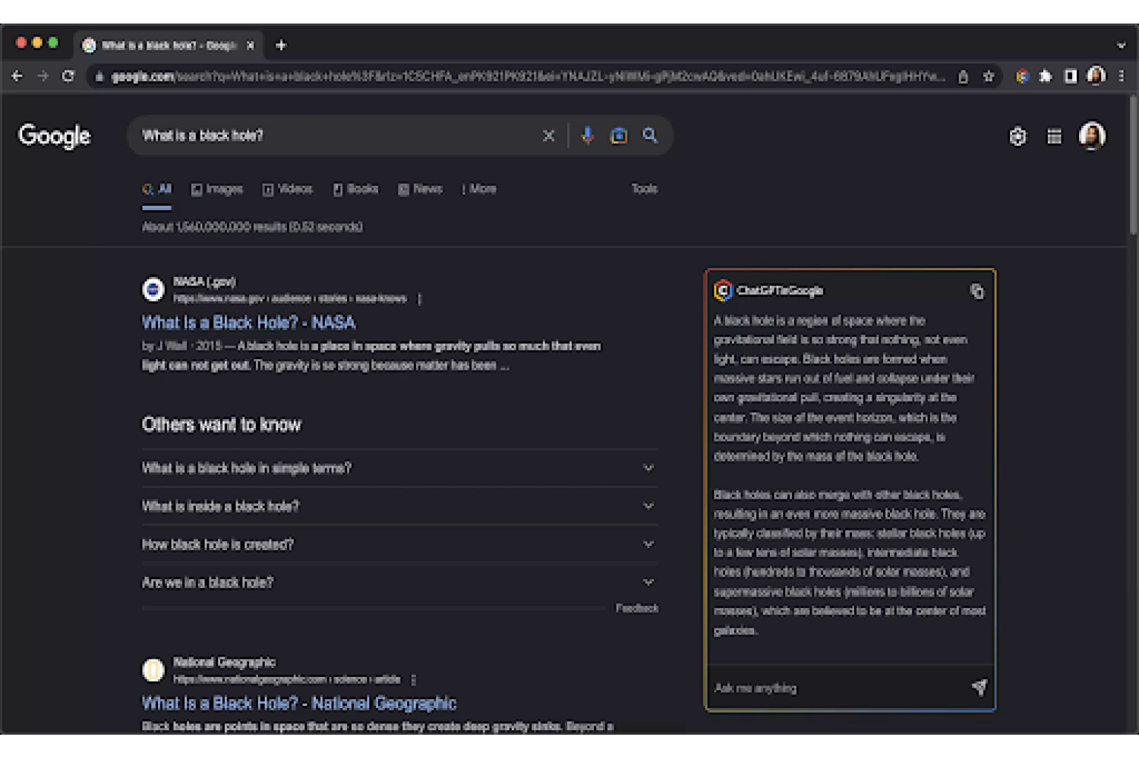Screen dimensions: 1139x759
Task: Click the NASA favicon
Action: [x=153, y=289]
